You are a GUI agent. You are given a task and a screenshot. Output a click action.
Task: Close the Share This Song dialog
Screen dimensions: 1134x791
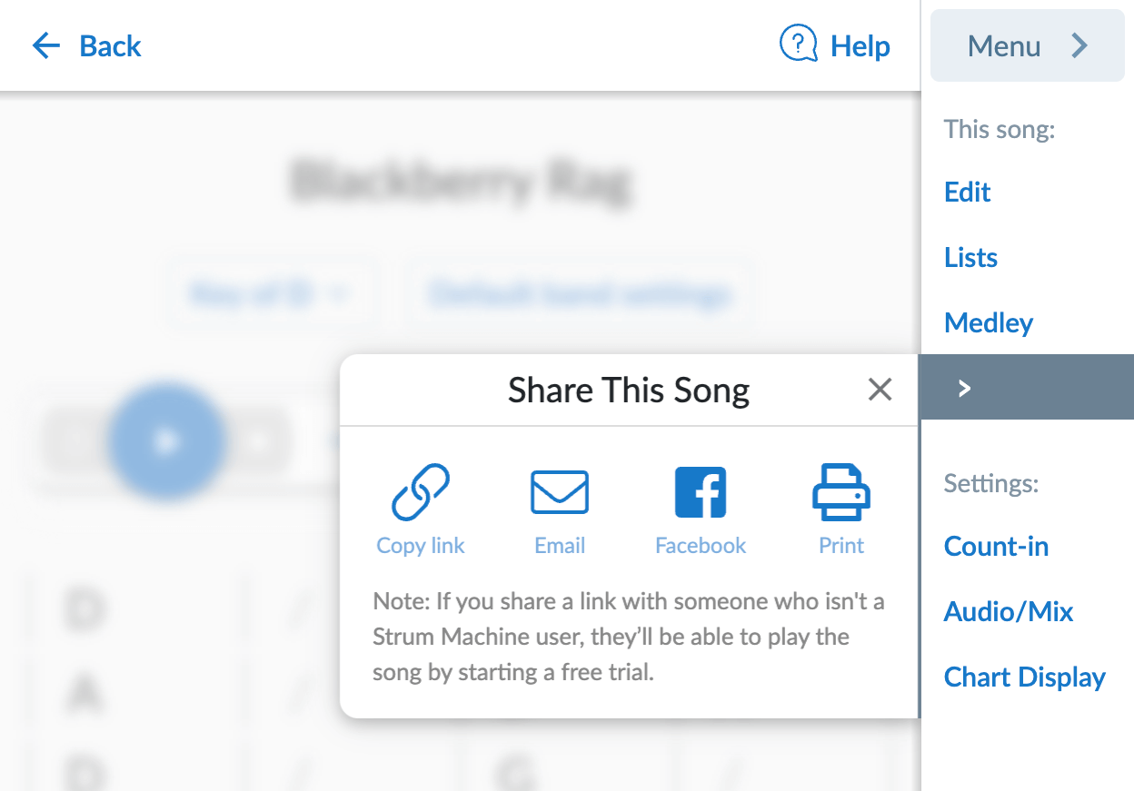point(880,390)
